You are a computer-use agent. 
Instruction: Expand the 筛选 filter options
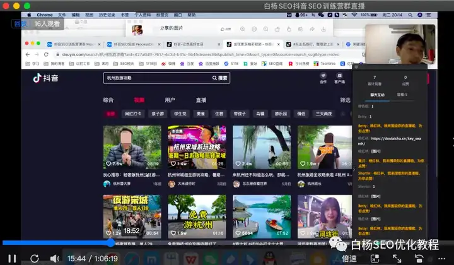tap(345, 100)
